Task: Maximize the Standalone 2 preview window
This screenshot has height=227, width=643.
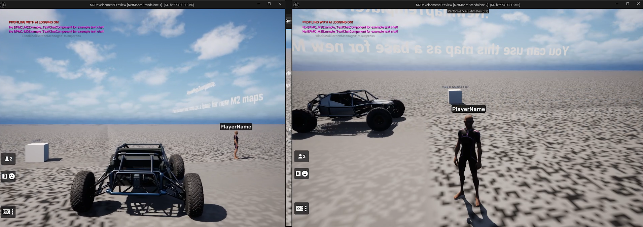Action: [628, 4]
